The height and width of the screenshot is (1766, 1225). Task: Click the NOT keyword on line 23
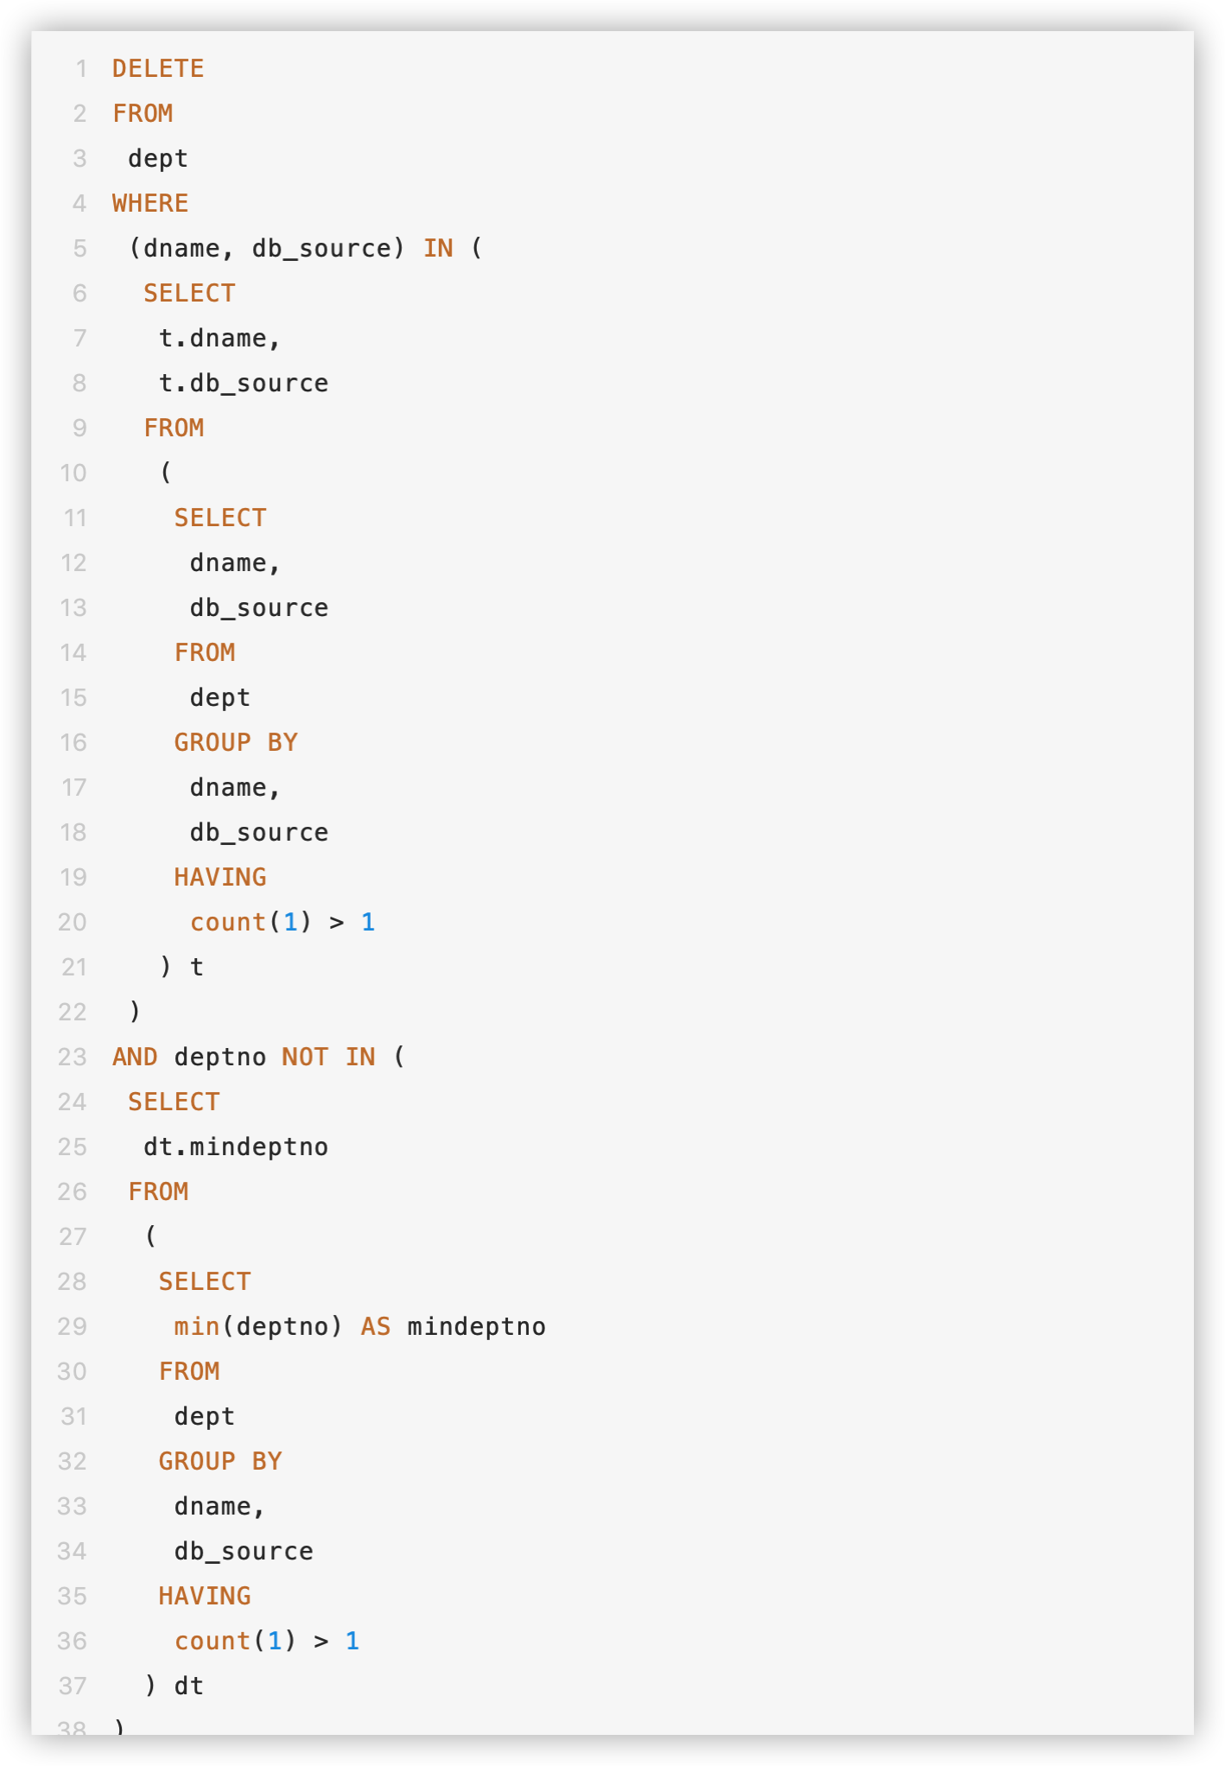click(305, 1057)
